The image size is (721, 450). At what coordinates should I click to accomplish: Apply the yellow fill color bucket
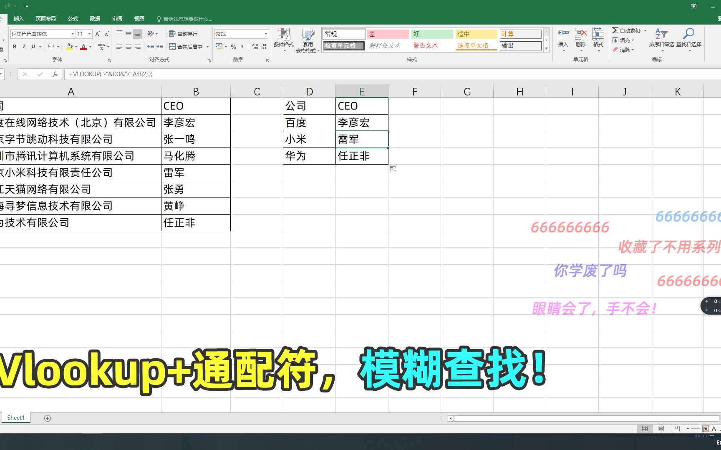(x=69, y=47)
